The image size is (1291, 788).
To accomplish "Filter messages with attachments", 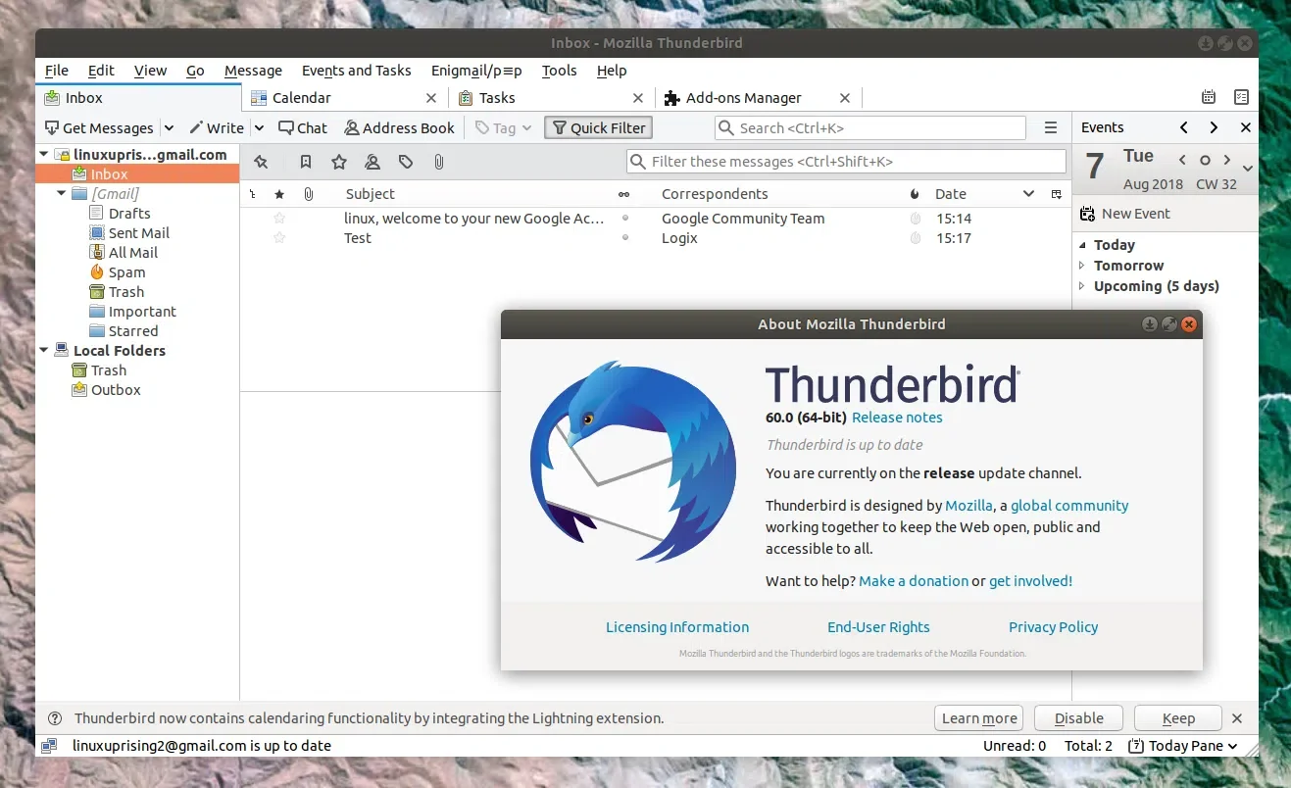I will coord(439,162).
